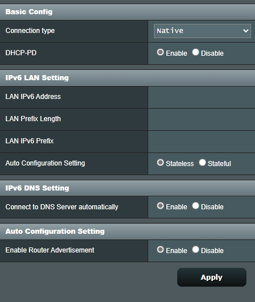Click the LAN Prefix Length value field
Screen dimensions: 255x302
[202, 119]
